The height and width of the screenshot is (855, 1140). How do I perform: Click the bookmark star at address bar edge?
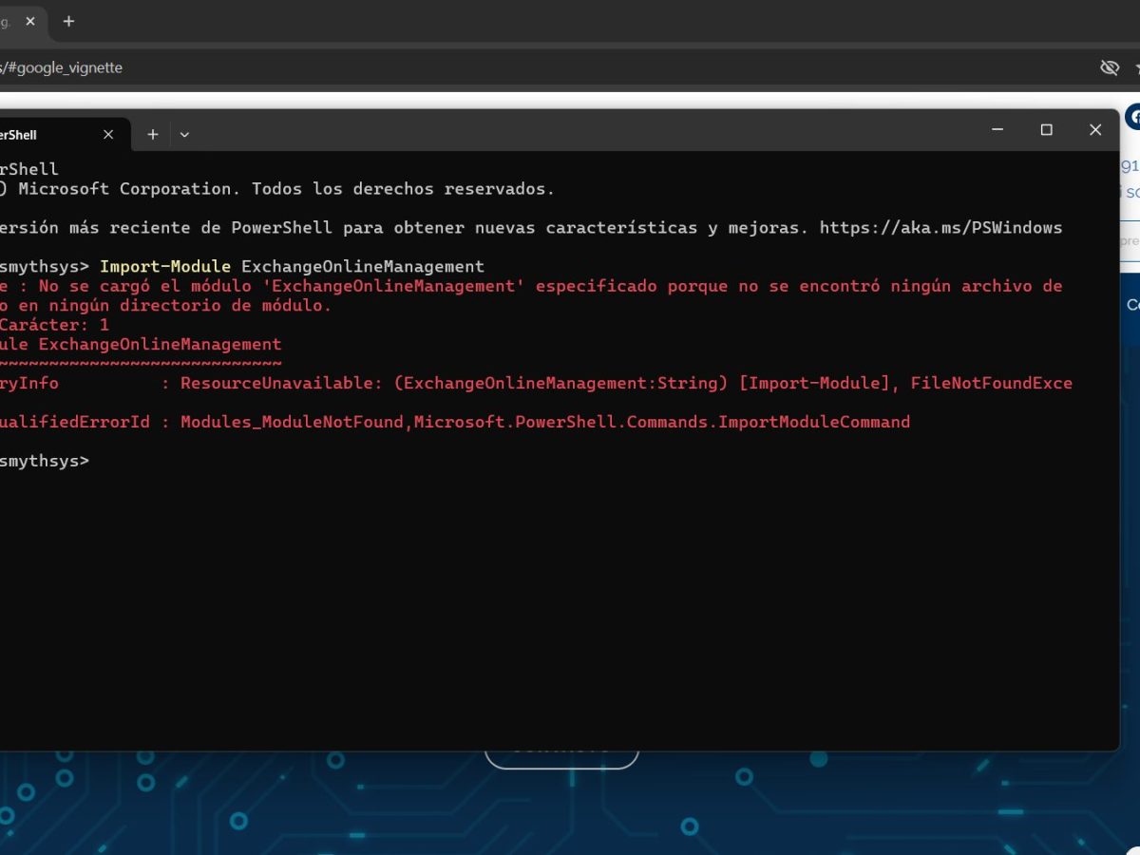(1135, 67)
